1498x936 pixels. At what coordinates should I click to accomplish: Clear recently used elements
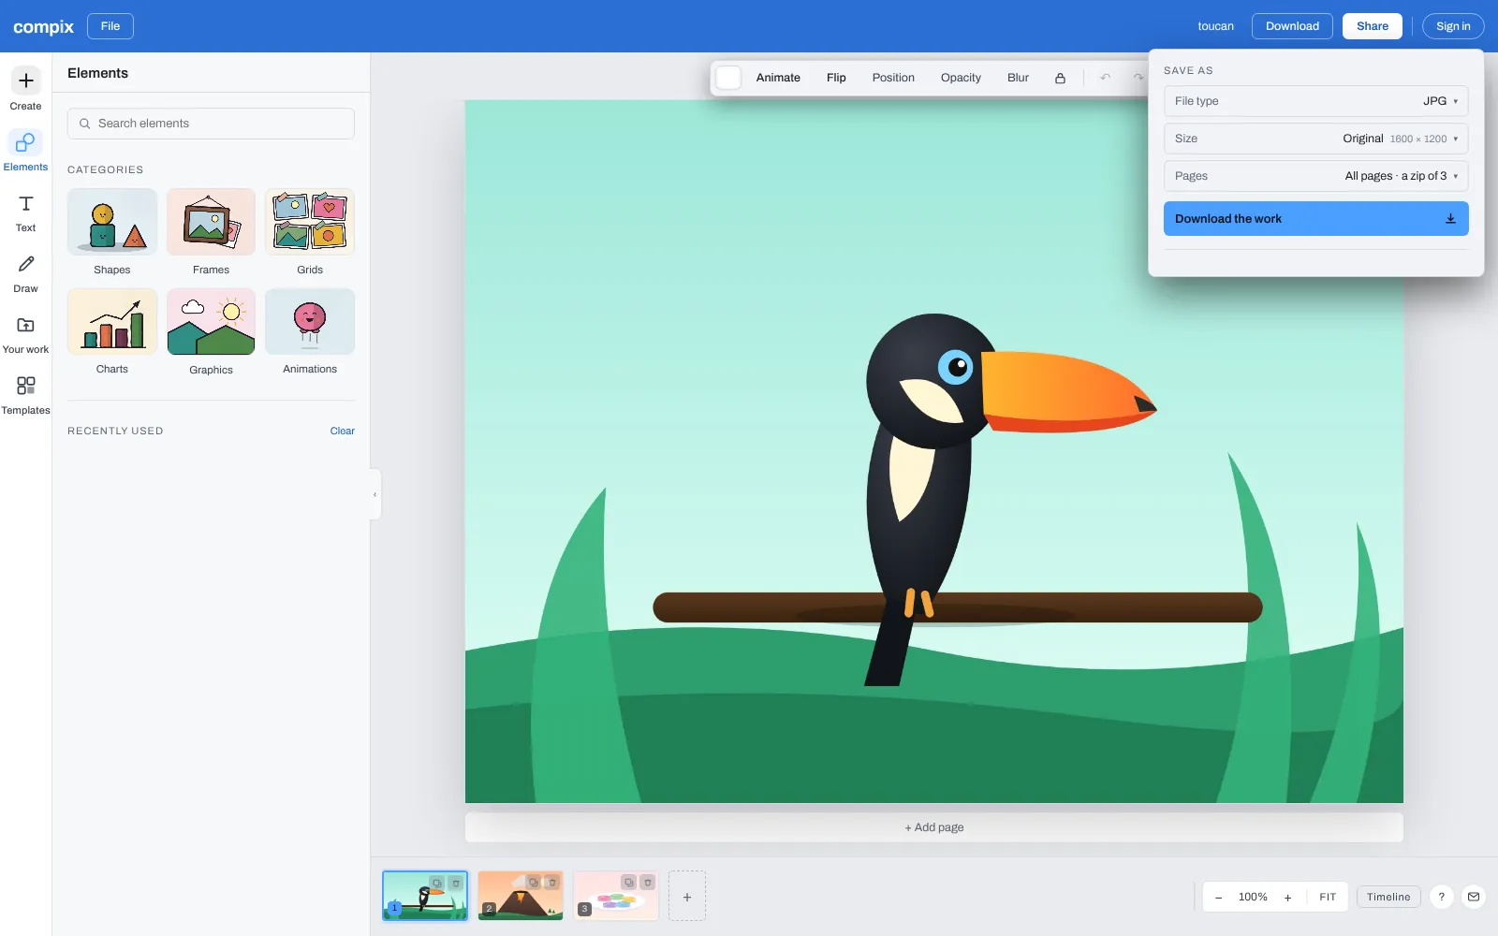(x=342, y=431)
